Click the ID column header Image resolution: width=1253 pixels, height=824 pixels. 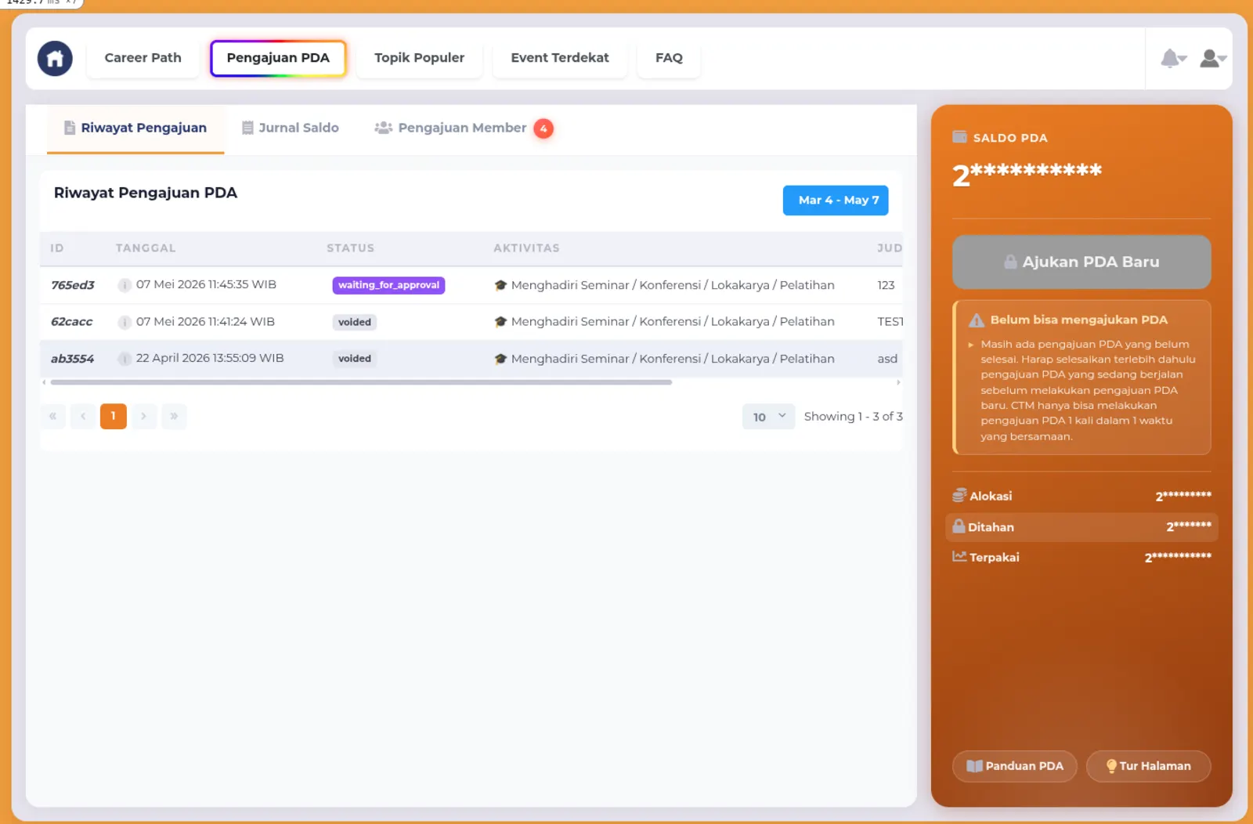click(57, 248)
